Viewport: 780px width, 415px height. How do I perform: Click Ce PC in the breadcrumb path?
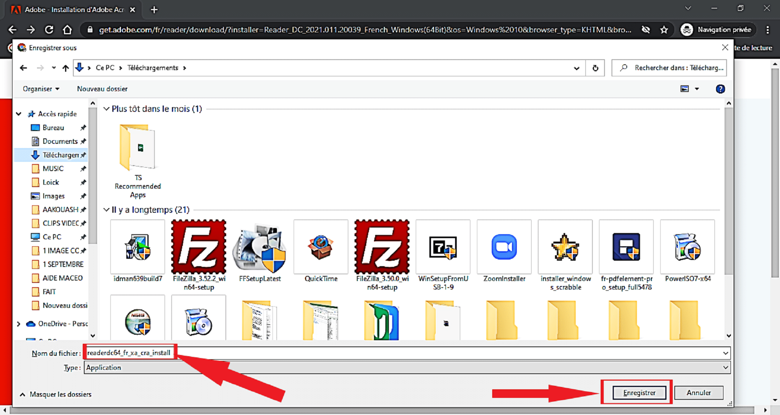tap(105, 68)
